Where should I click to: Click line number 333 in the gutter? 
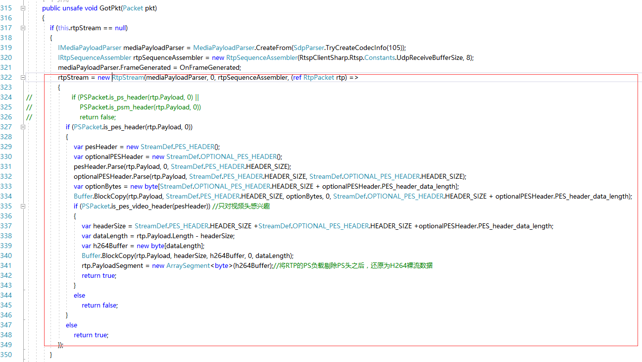(x=6, y=186)
